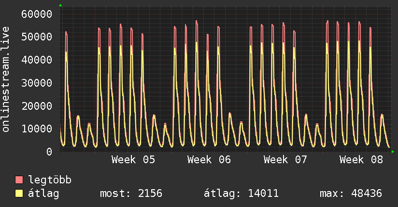This screenshot has width=398, height=207.
Task: Click the Week 06 axis label
Action: (209, 160)
